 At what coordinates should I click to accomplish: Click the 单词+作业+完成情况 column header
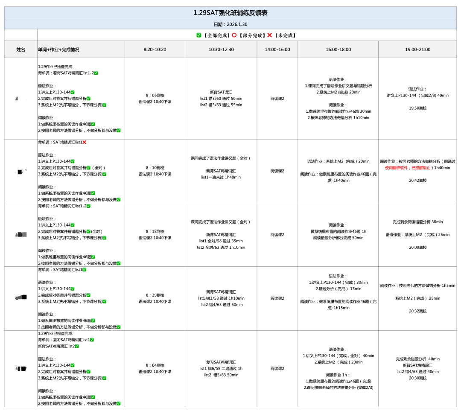tap(81, 50)
